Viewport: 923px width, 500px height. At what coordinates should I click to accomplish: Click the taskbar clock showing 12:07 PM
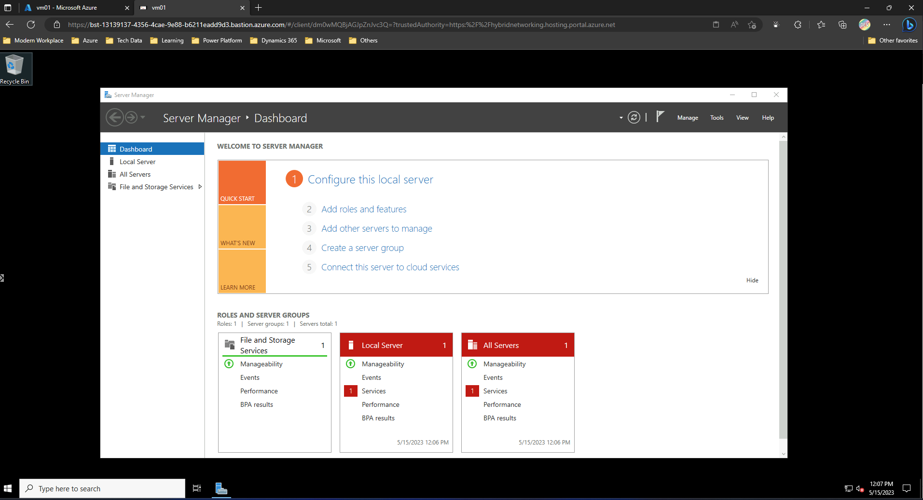882,488
